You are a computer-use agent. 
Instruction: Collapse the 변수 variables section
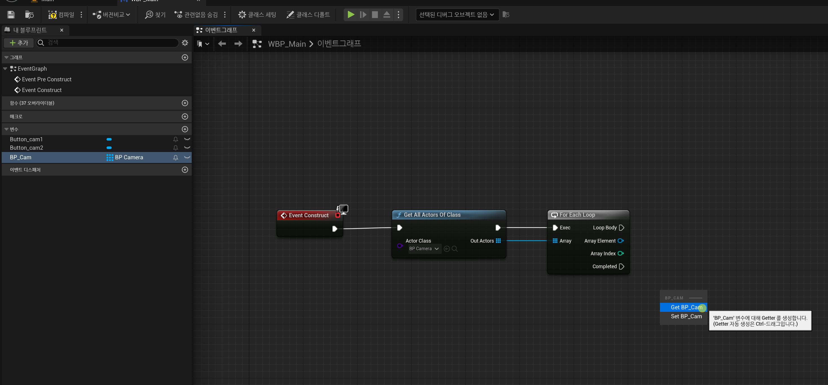point(6,129)
